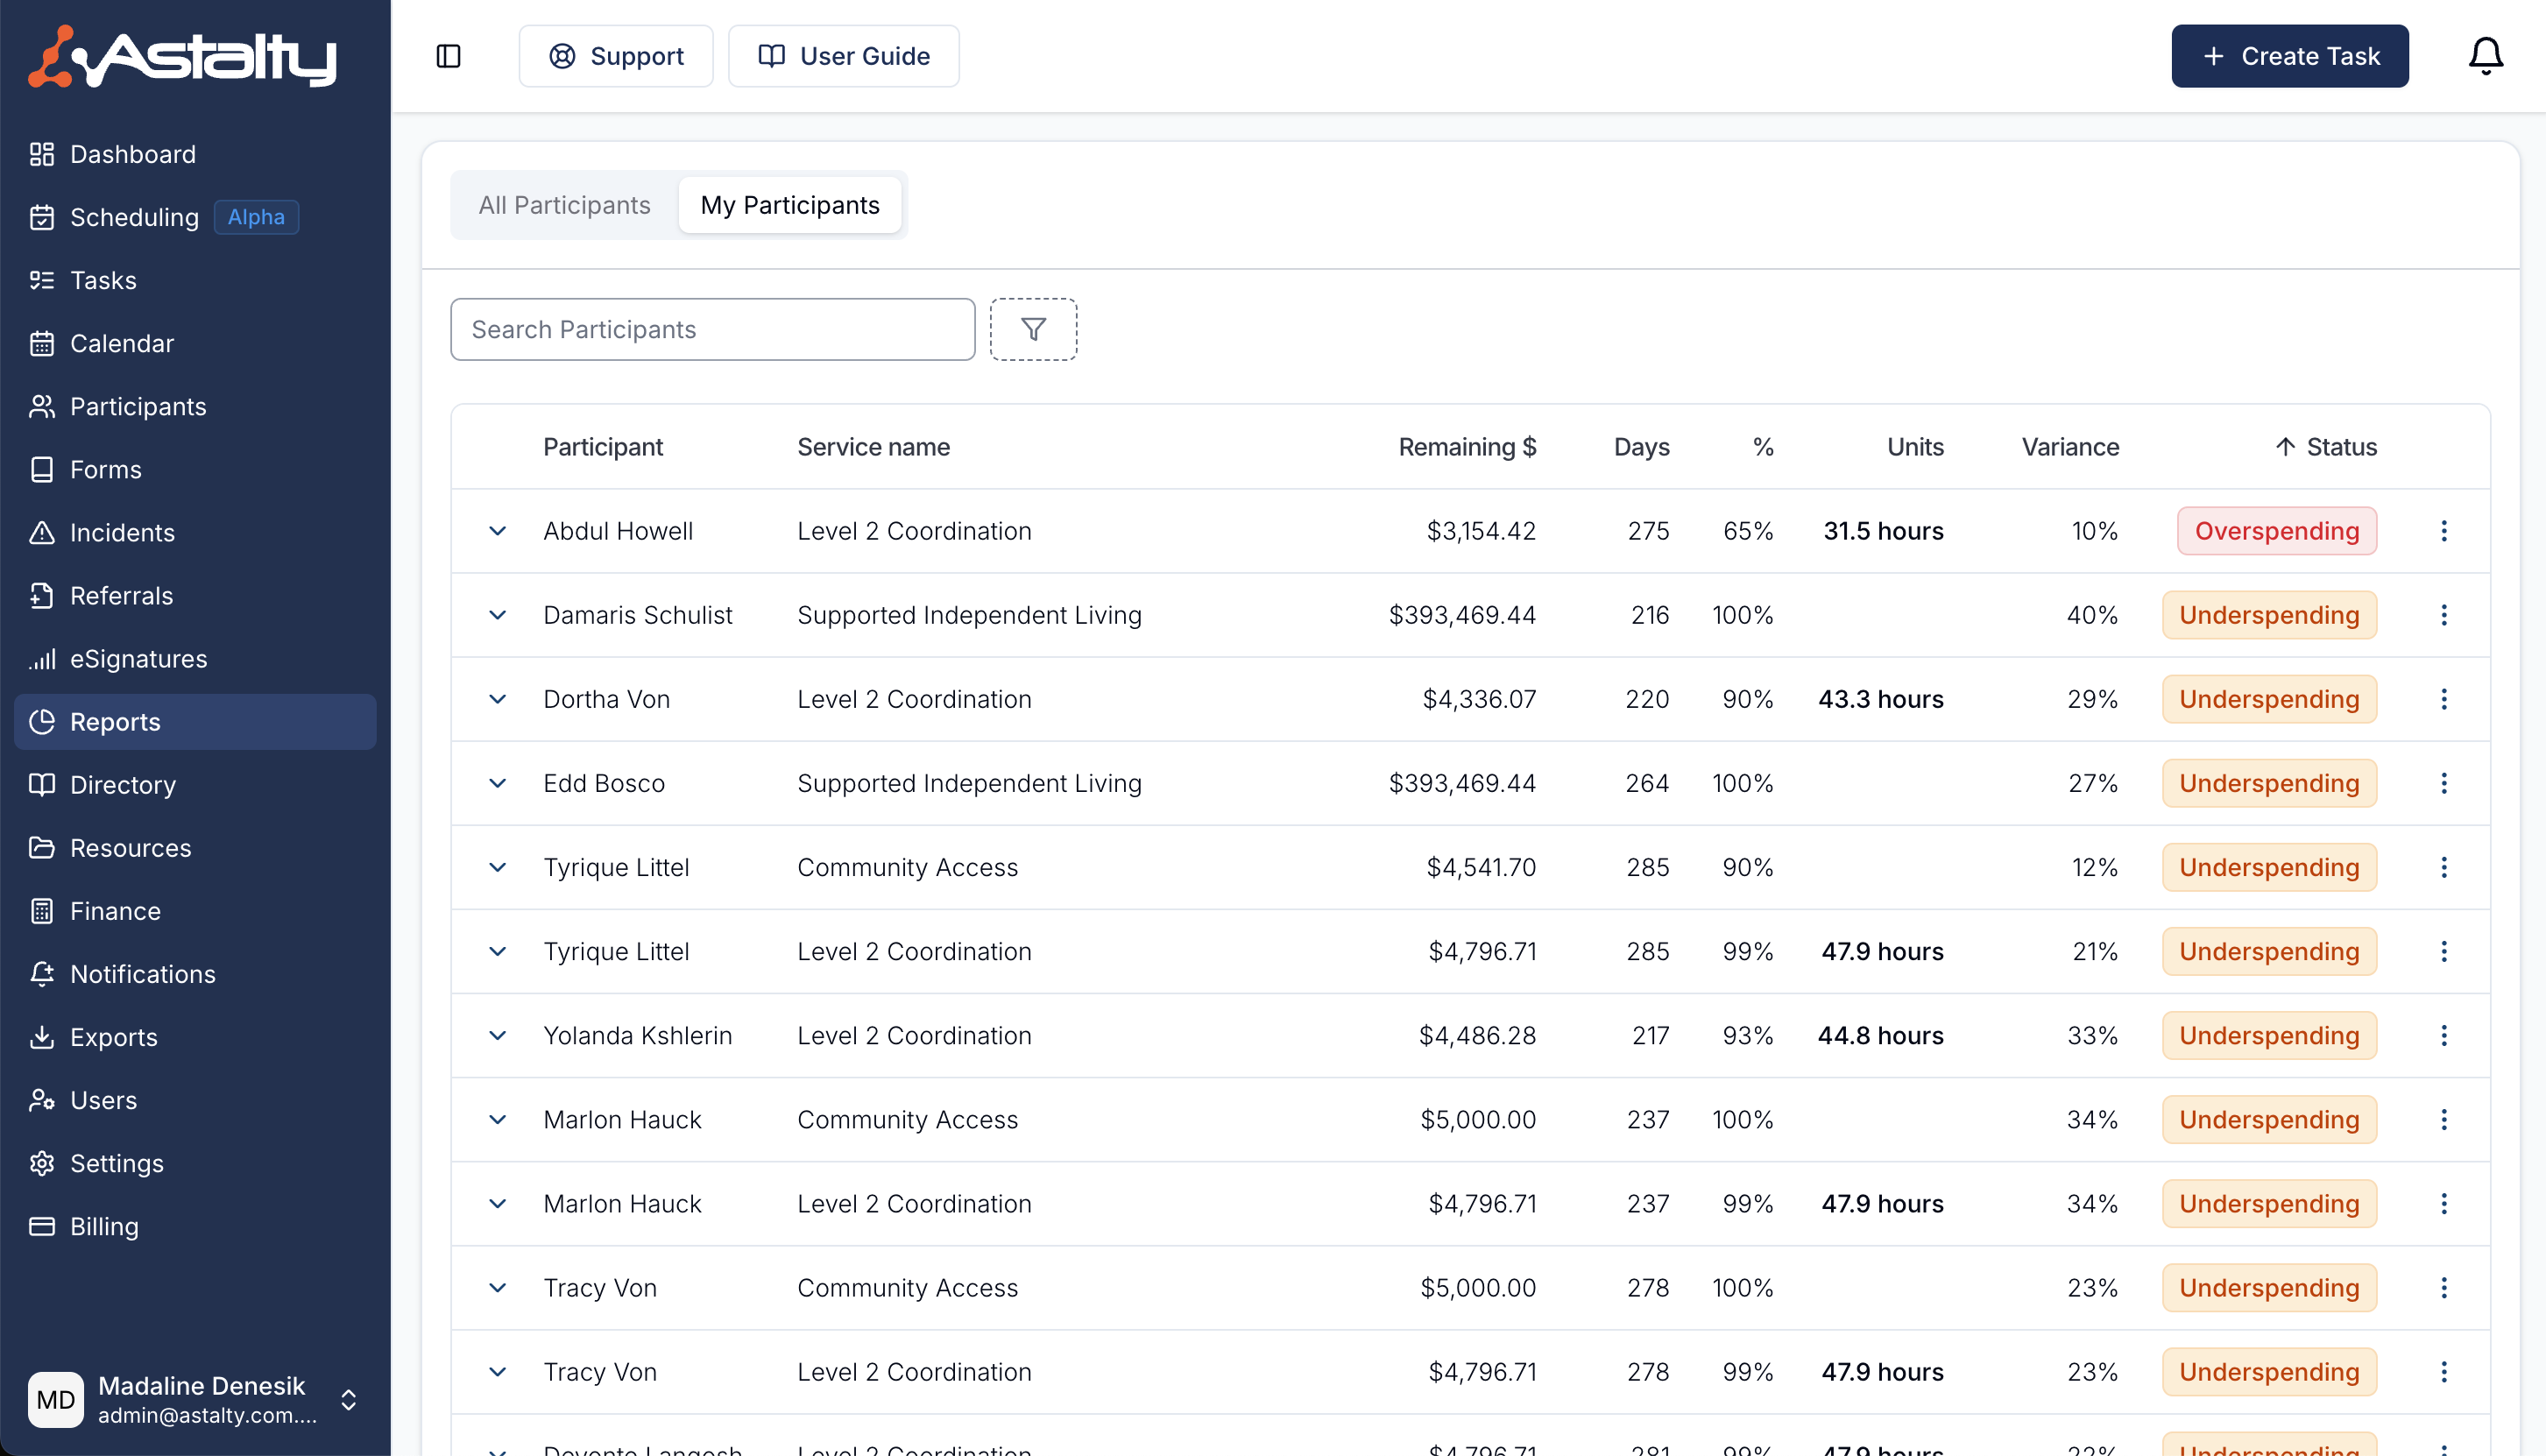Open Scheduling in the sidebar
Viewport: 2546px width, 1456px height.
click(195, 217)
